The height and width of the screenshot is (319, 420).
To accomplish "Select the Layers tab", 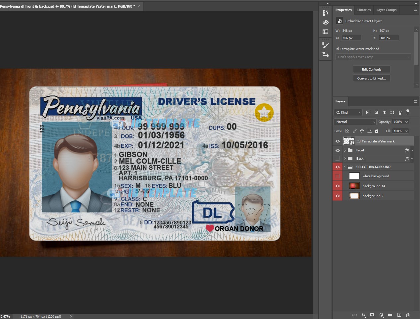I will 340,101.
